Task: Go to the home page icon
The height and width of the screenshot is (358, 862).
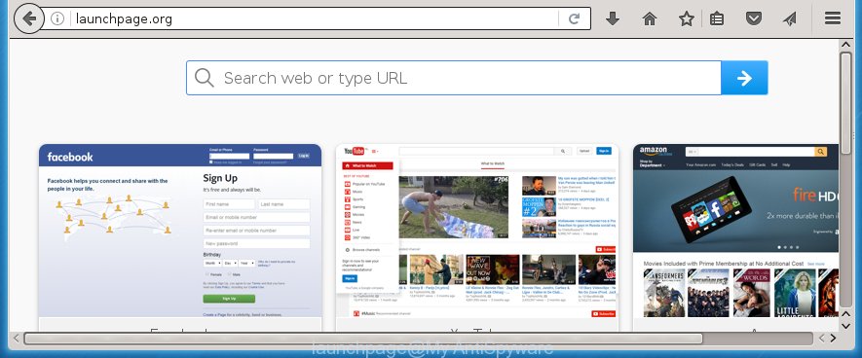Action: click(x=650, y=18)
